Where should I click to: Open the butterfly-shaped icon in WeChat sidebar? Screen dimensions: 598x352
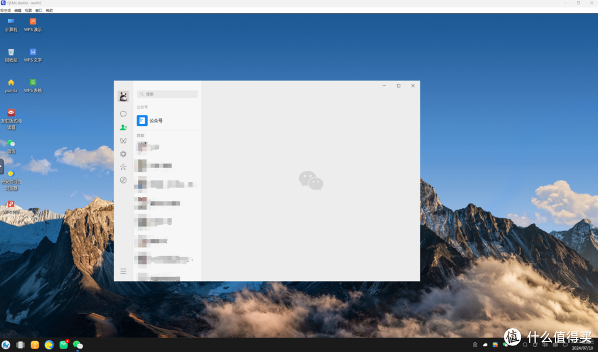[x=123, y=140]
